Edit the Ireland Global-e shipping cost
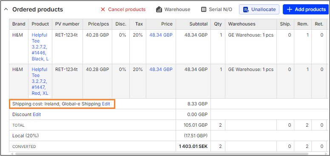The image size is (330, 156). (106, 104)
